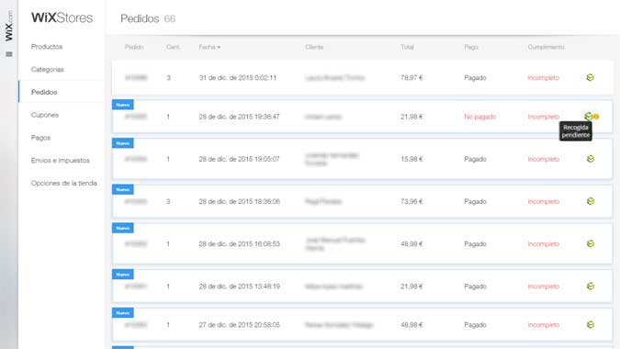
Task: Click the fulfillment icon for the 15,98 € order
Action: (x=591, y=159)
